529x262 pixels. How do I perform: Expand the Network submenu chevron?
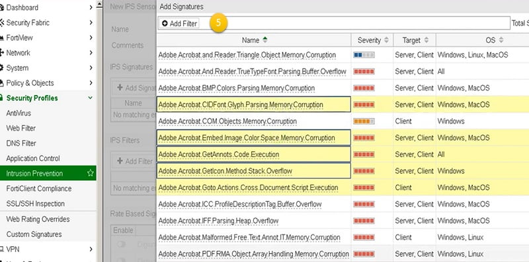[91, 53]
